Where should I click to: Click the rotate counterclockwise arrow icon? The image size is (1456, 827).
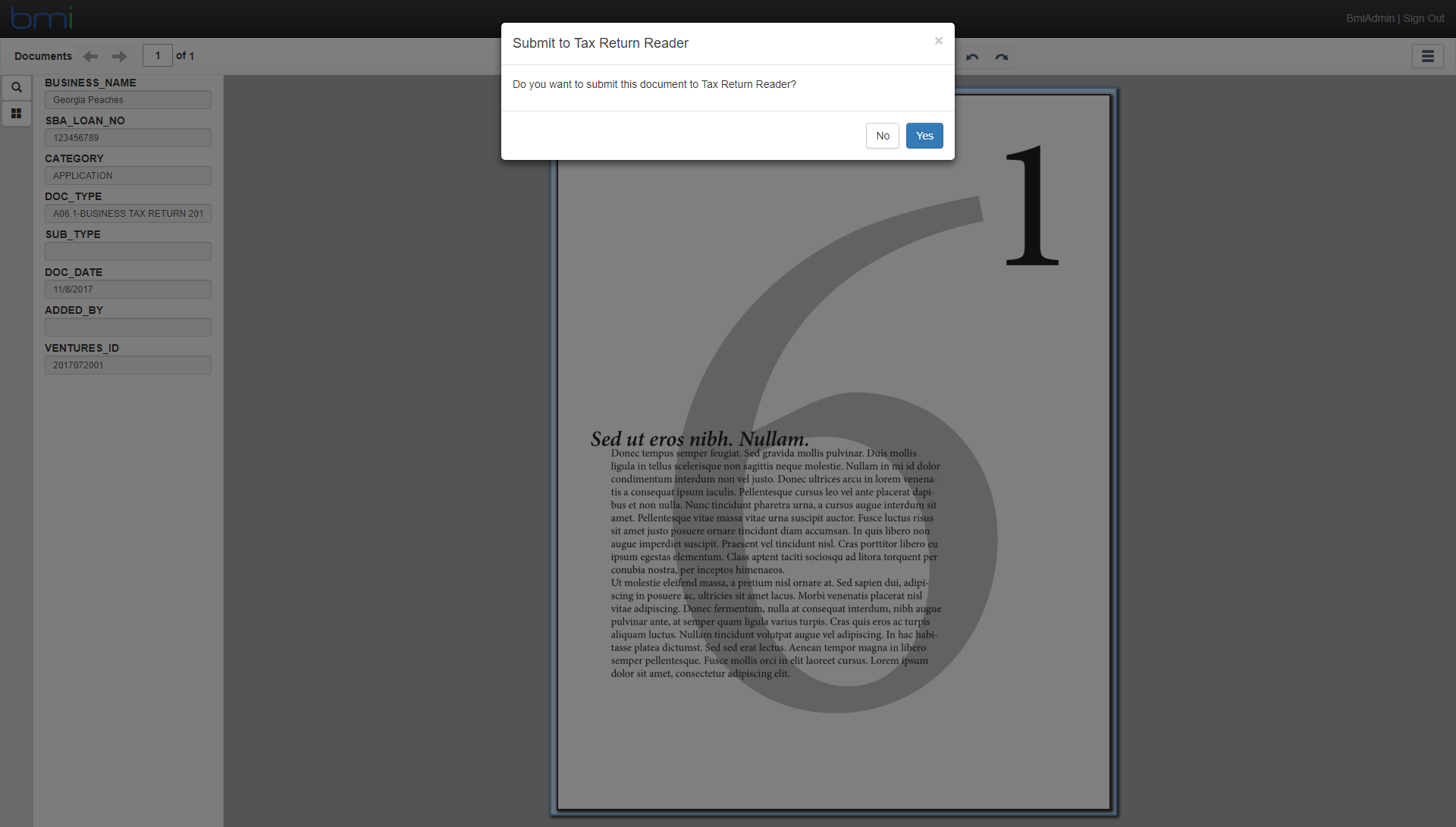click(x=972, y=57)
